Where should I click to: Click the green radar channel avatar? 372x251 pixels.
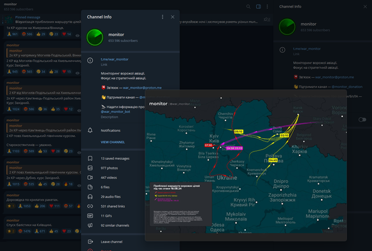tap(95, 37)
